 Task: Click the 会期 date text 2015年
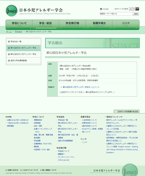[x=78, y=76]
